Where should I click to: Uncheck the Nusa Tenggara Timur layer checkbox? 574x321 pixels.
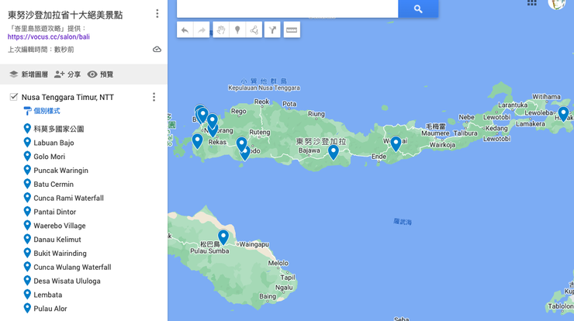point(14,97)
